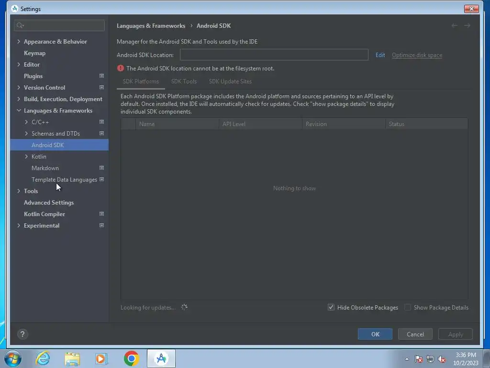Enable Show Package Details checkbox

[408, 307]
